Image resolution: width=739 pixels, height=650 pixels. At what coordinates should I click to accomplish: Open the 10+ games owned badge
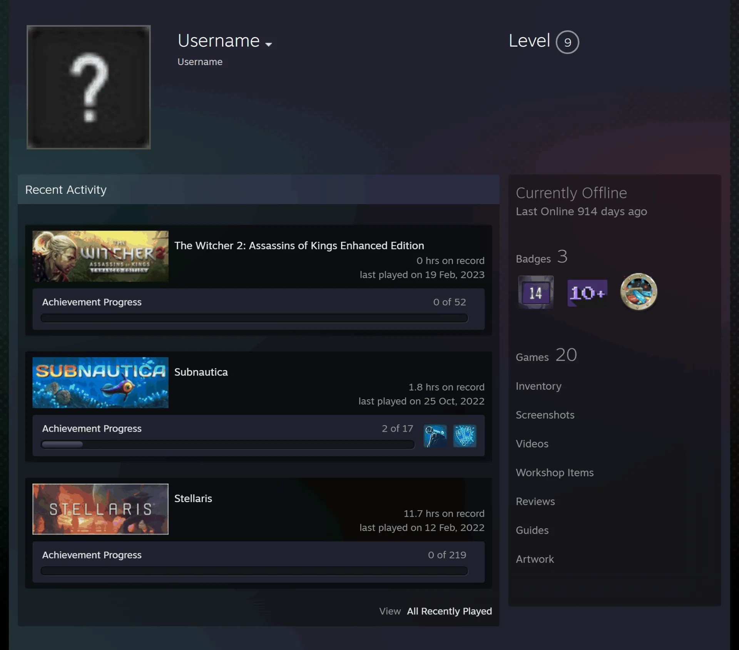tap(587, 293)
